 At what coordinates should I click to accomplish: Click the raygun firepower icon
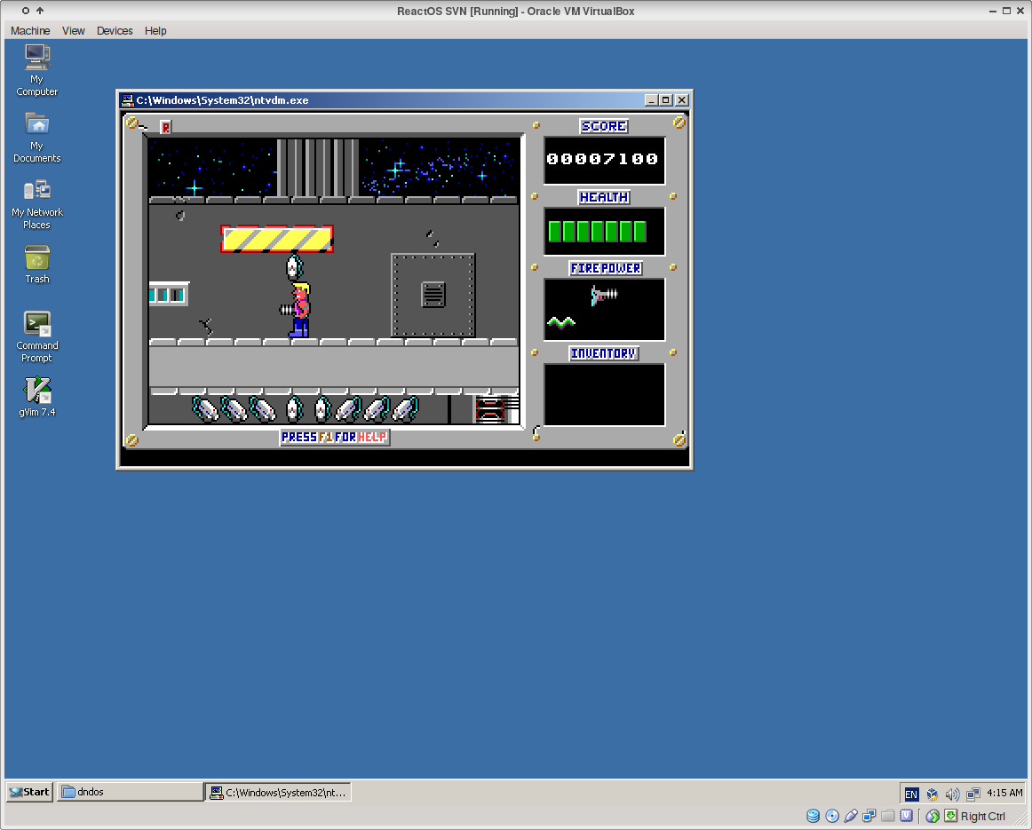click(604, 296)
